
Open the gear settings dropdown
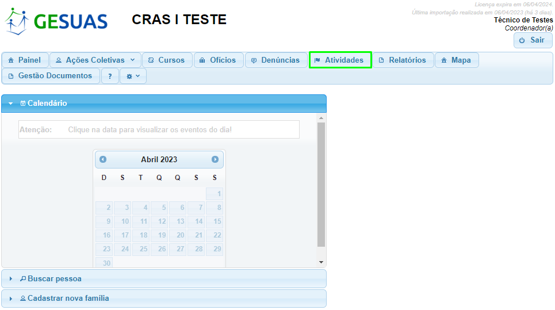point(133,76)
